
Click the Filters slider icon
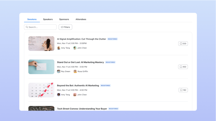(x=62, y=27)
